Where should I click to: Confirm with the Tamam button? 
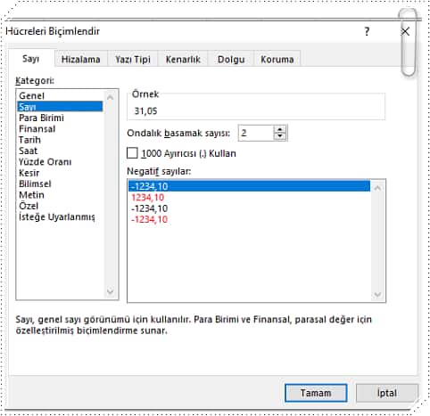pyautogui.click(x=316, y=393)
